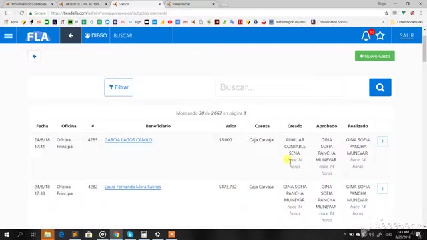Screen dimensions: 427x240
Task: Click the BUSCAR header search field
Action: pos(141,35)
